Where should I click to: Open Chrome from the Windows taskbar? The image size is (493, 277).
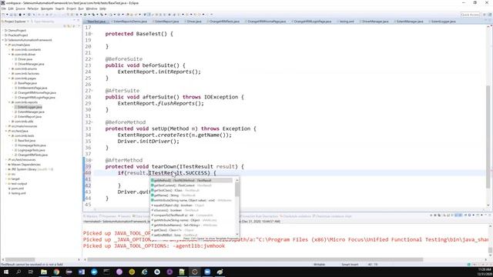click(56, 272)
